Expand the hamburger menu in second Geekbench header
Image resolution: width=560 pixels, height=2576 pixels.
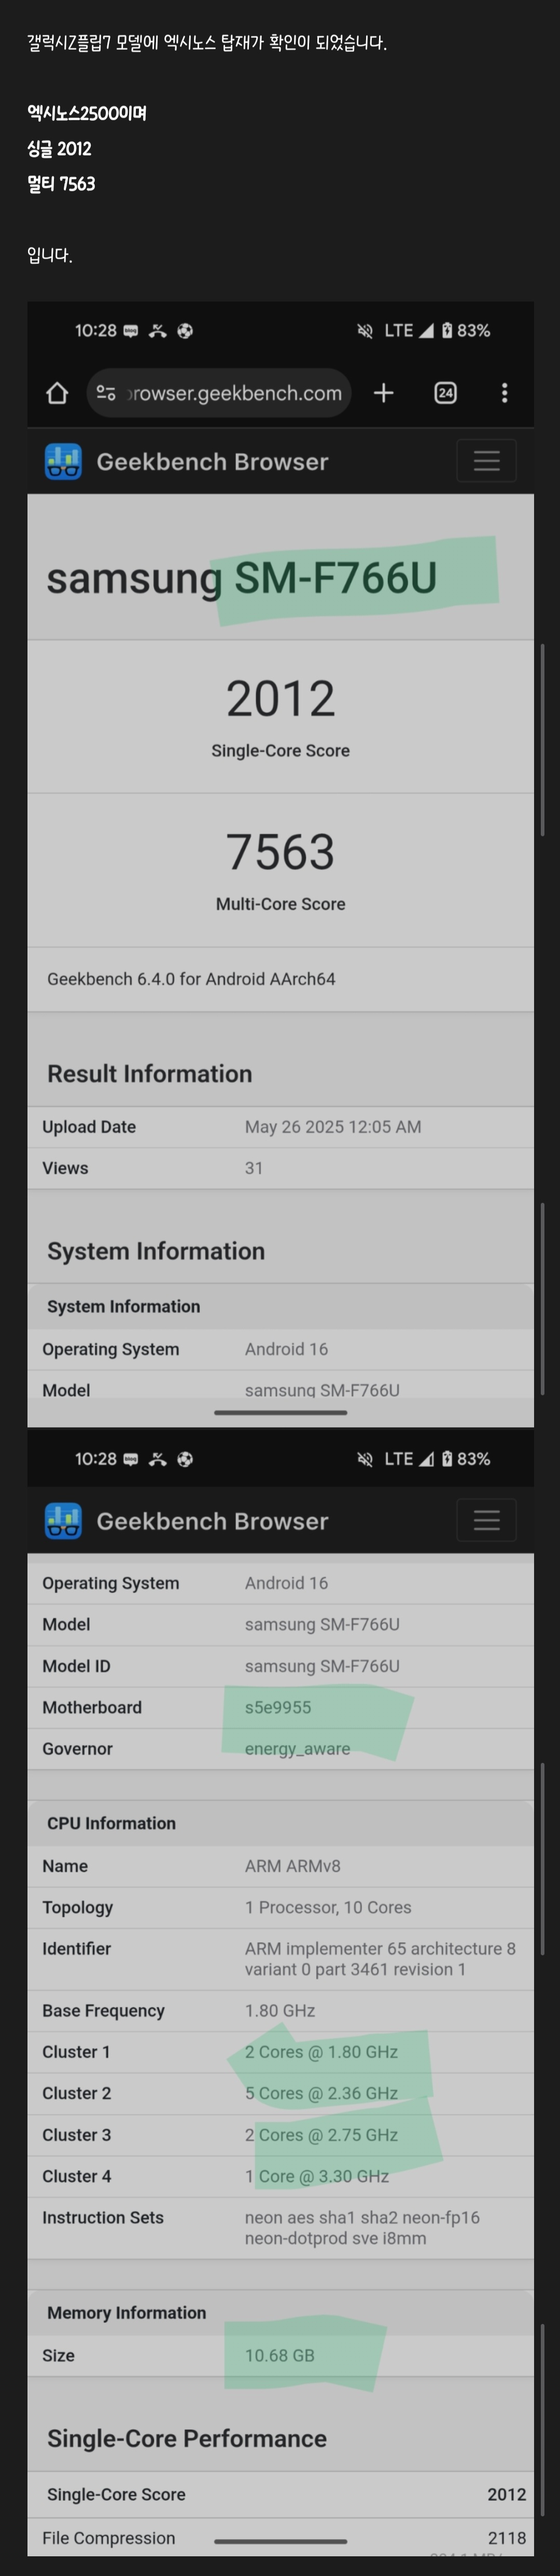486,1520
